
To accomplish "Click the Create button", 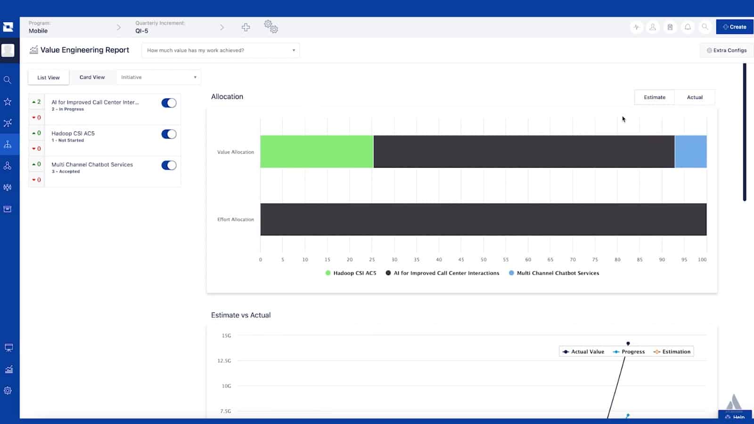I will pos(734,27).
